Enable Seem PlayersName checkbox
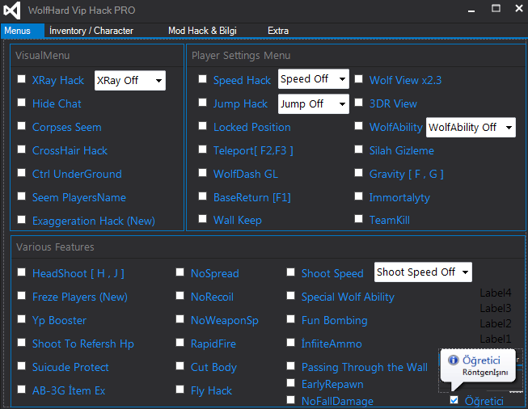This screenshot has width=528, height=409. (22, 196)
